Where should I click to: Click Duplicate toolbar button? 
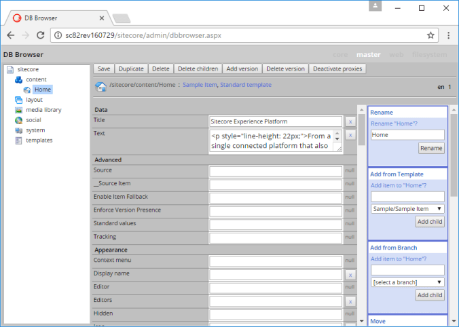point(131,69)
